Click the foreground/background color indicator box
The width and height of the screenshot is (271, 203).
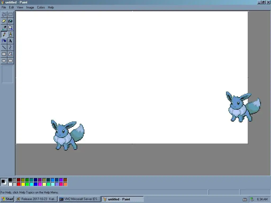pos(4,182)
